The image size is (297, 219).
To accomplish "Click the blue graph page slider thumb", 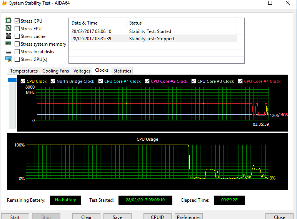I will tap(12, 80).
